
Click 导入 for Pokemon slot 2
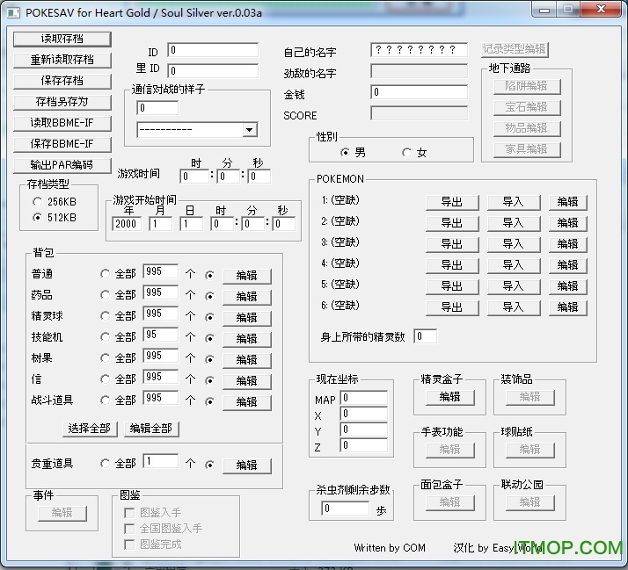click(x=514, y=223)
